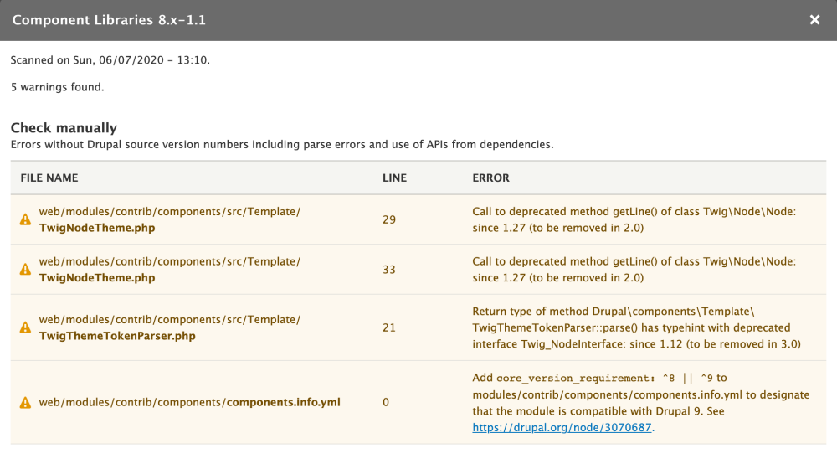
Task: Click the core_version_requirement error message
Action: pyautogui.click(x=640, y=403)
